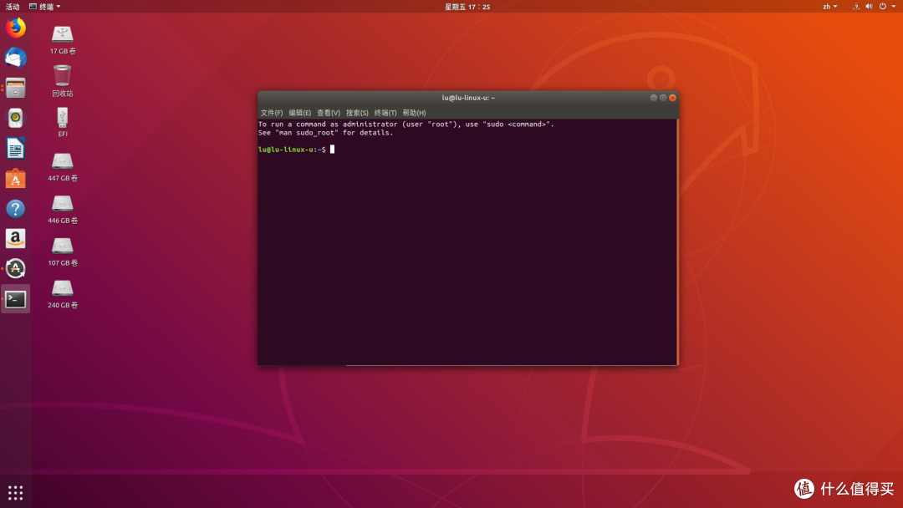Viewport: 903px width, 508px height.
Task: Open the 搜索(S) menu in terminal
Action: point(357,113)
